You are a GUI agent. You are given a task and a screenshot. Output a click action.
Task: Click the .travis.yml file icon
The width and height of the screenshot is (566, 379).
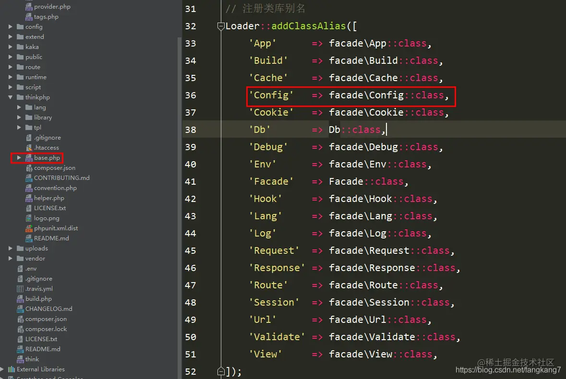20,289
